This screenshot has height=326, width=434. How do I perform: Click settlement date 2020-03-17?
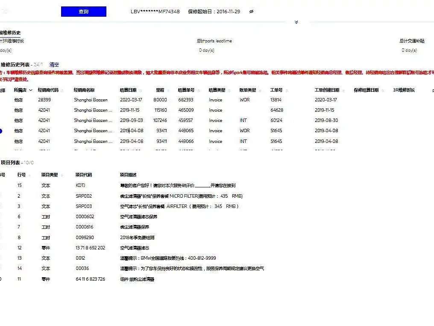pyautogui.click(x=131, y=100)
